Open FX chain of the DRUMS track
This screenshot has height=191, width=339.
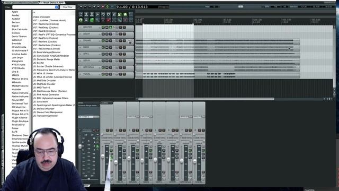111,41
